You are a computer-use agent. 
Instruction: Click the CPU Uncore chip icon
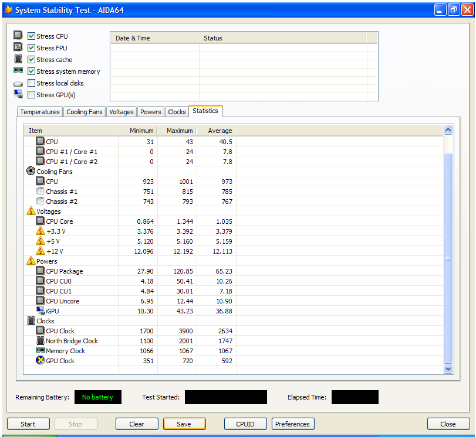pos(40,301)
